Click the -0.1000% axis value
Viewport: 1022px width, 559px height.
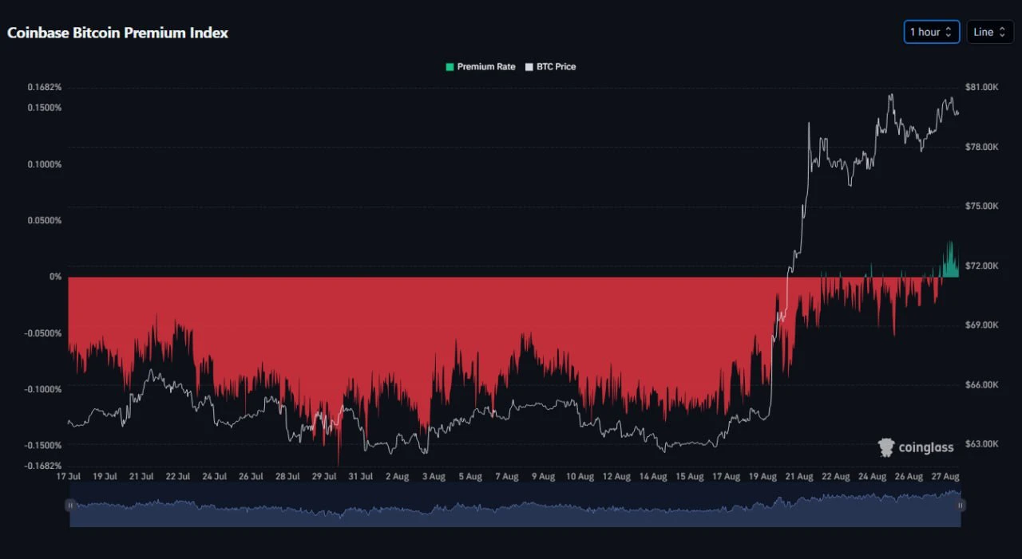pyautogui.click(x=43, y=389)
